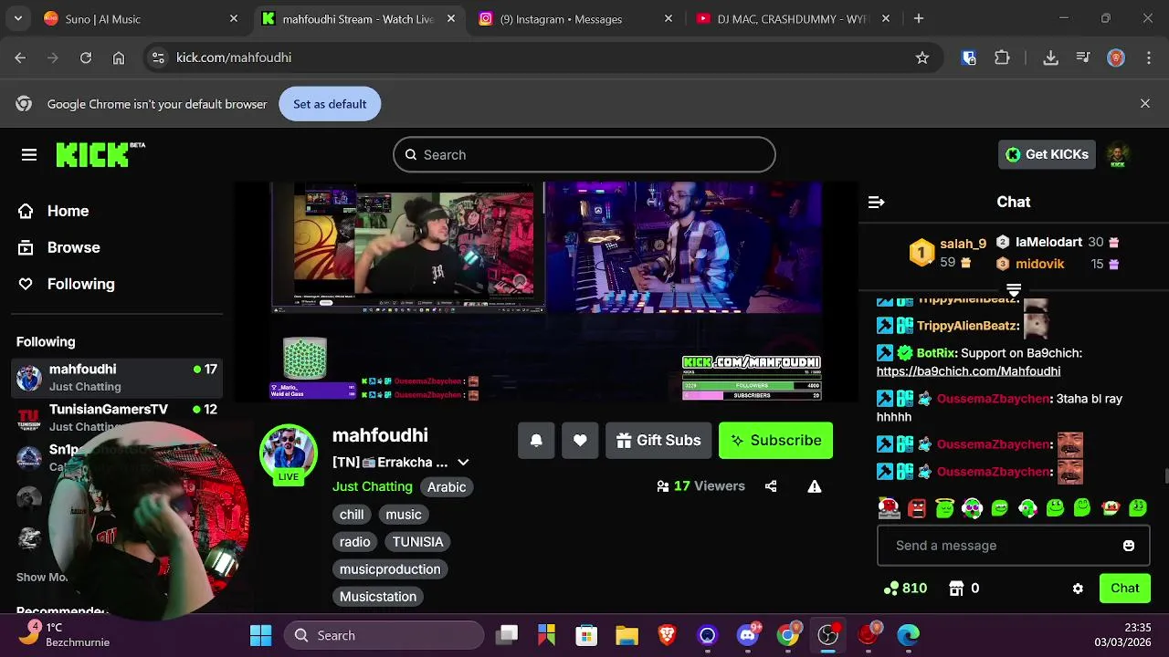Share the stream using the share icon
The width and height of the screenshot is (1169, 657).
pyautogui.click(x=771, y=486)
